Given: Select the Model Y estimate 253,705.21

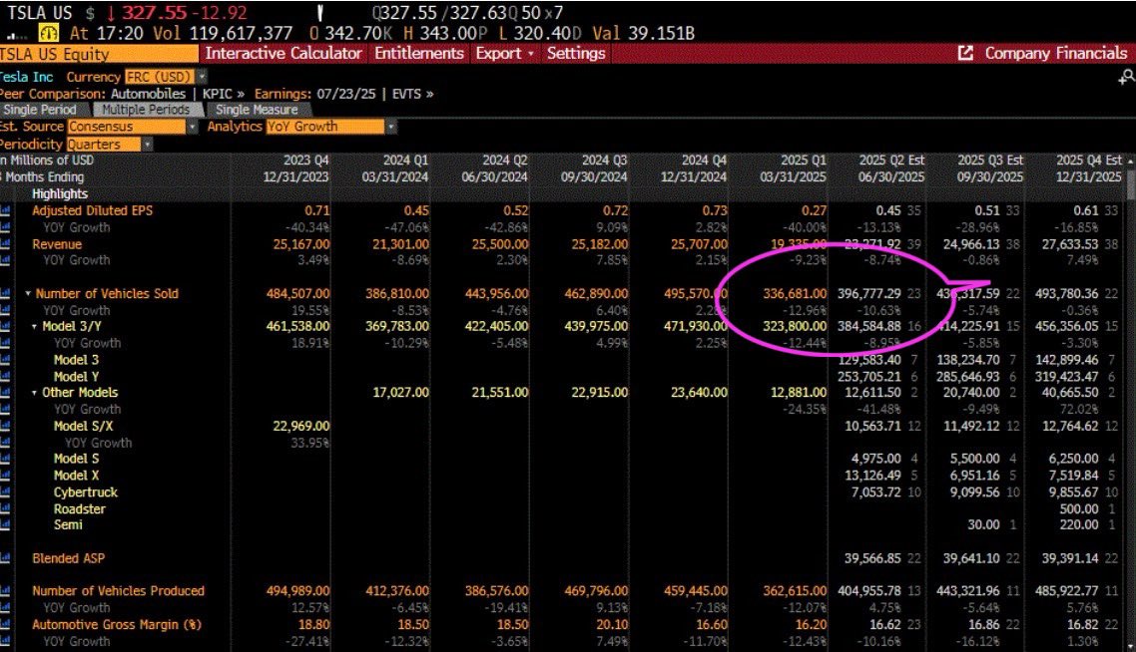Looking at the screenshot, I should click(869, 376).
